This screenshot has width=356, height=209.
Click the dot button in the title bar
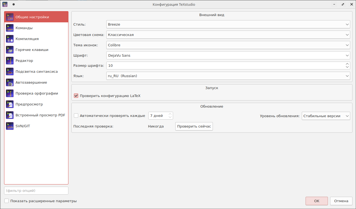pos(14,4)
